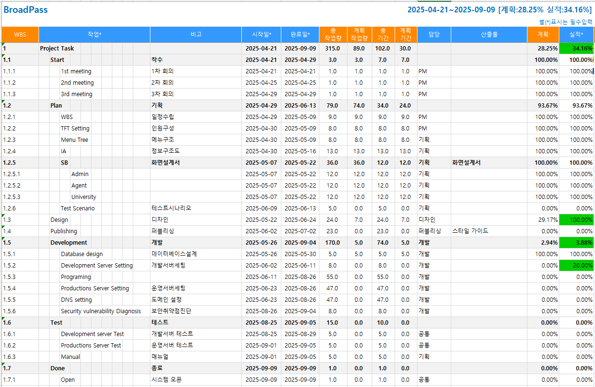The width and height of the screenshot is (595, 387).
Task: Click the 산출물 column header
Action: 489,35
